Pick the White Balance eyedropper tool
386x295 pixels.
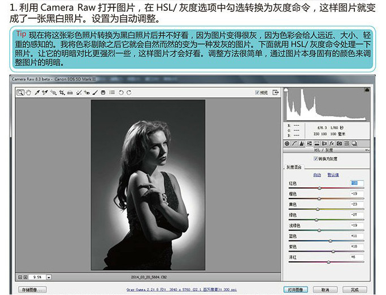[x=37, y=93]
